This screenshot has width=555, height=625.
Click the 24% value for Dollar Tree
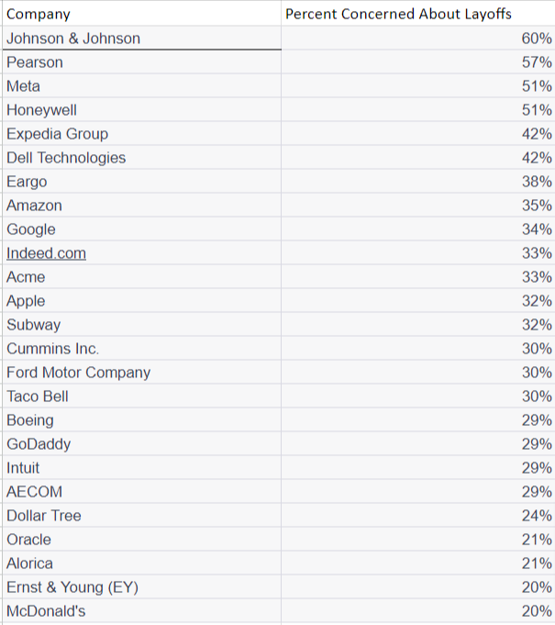[x=536, y=516]
